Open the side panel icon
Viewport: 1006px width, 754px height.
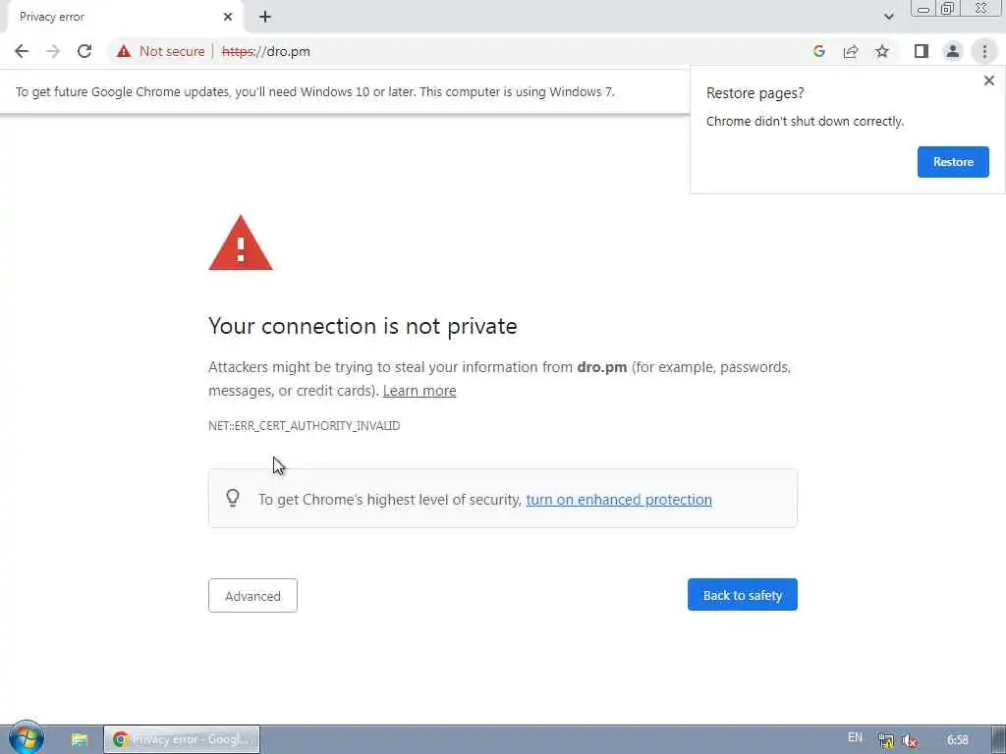coord(922,51)
